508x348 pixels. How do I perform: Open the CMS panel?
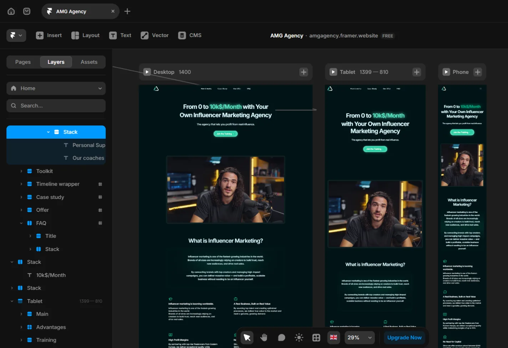pyautogui.click(x=190, y=35)
